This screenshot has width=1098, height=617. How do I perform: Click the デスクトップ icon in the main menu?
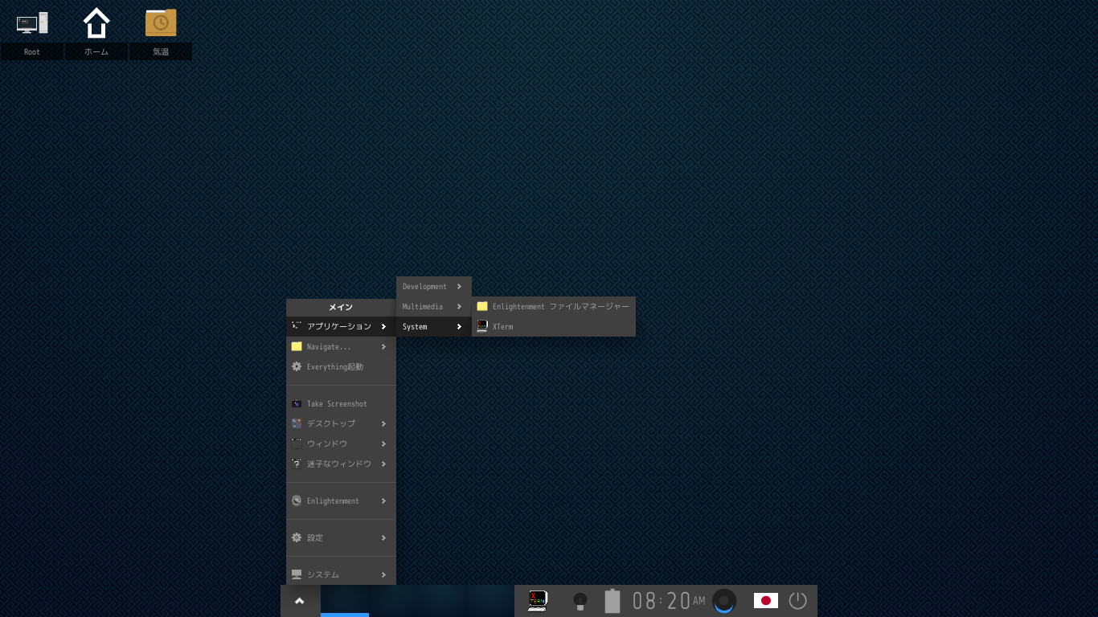pos(297,423)
